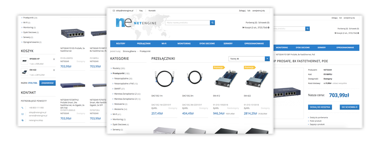Open ROUTERY menu in center window
The height and width of the screenshot is (152, 380).
(121, 44)
